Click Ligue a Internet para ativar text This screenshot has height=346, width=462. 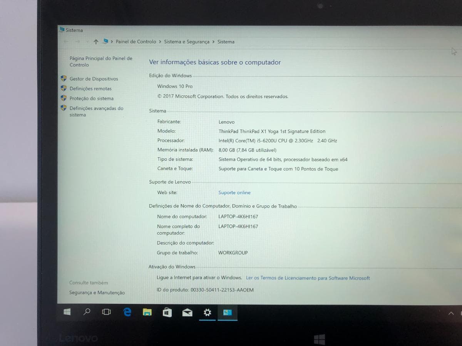pos(199,278)
